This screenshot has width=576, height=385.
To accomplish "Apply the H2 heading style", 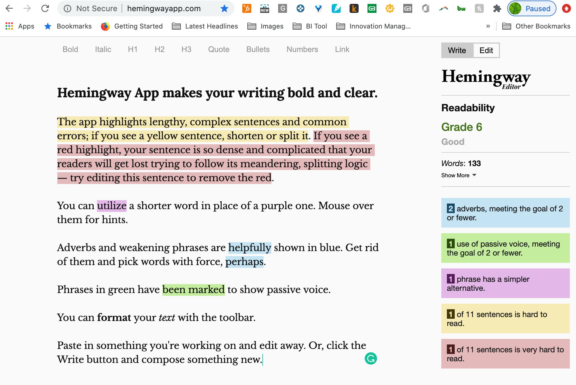I will coord(160,49).
